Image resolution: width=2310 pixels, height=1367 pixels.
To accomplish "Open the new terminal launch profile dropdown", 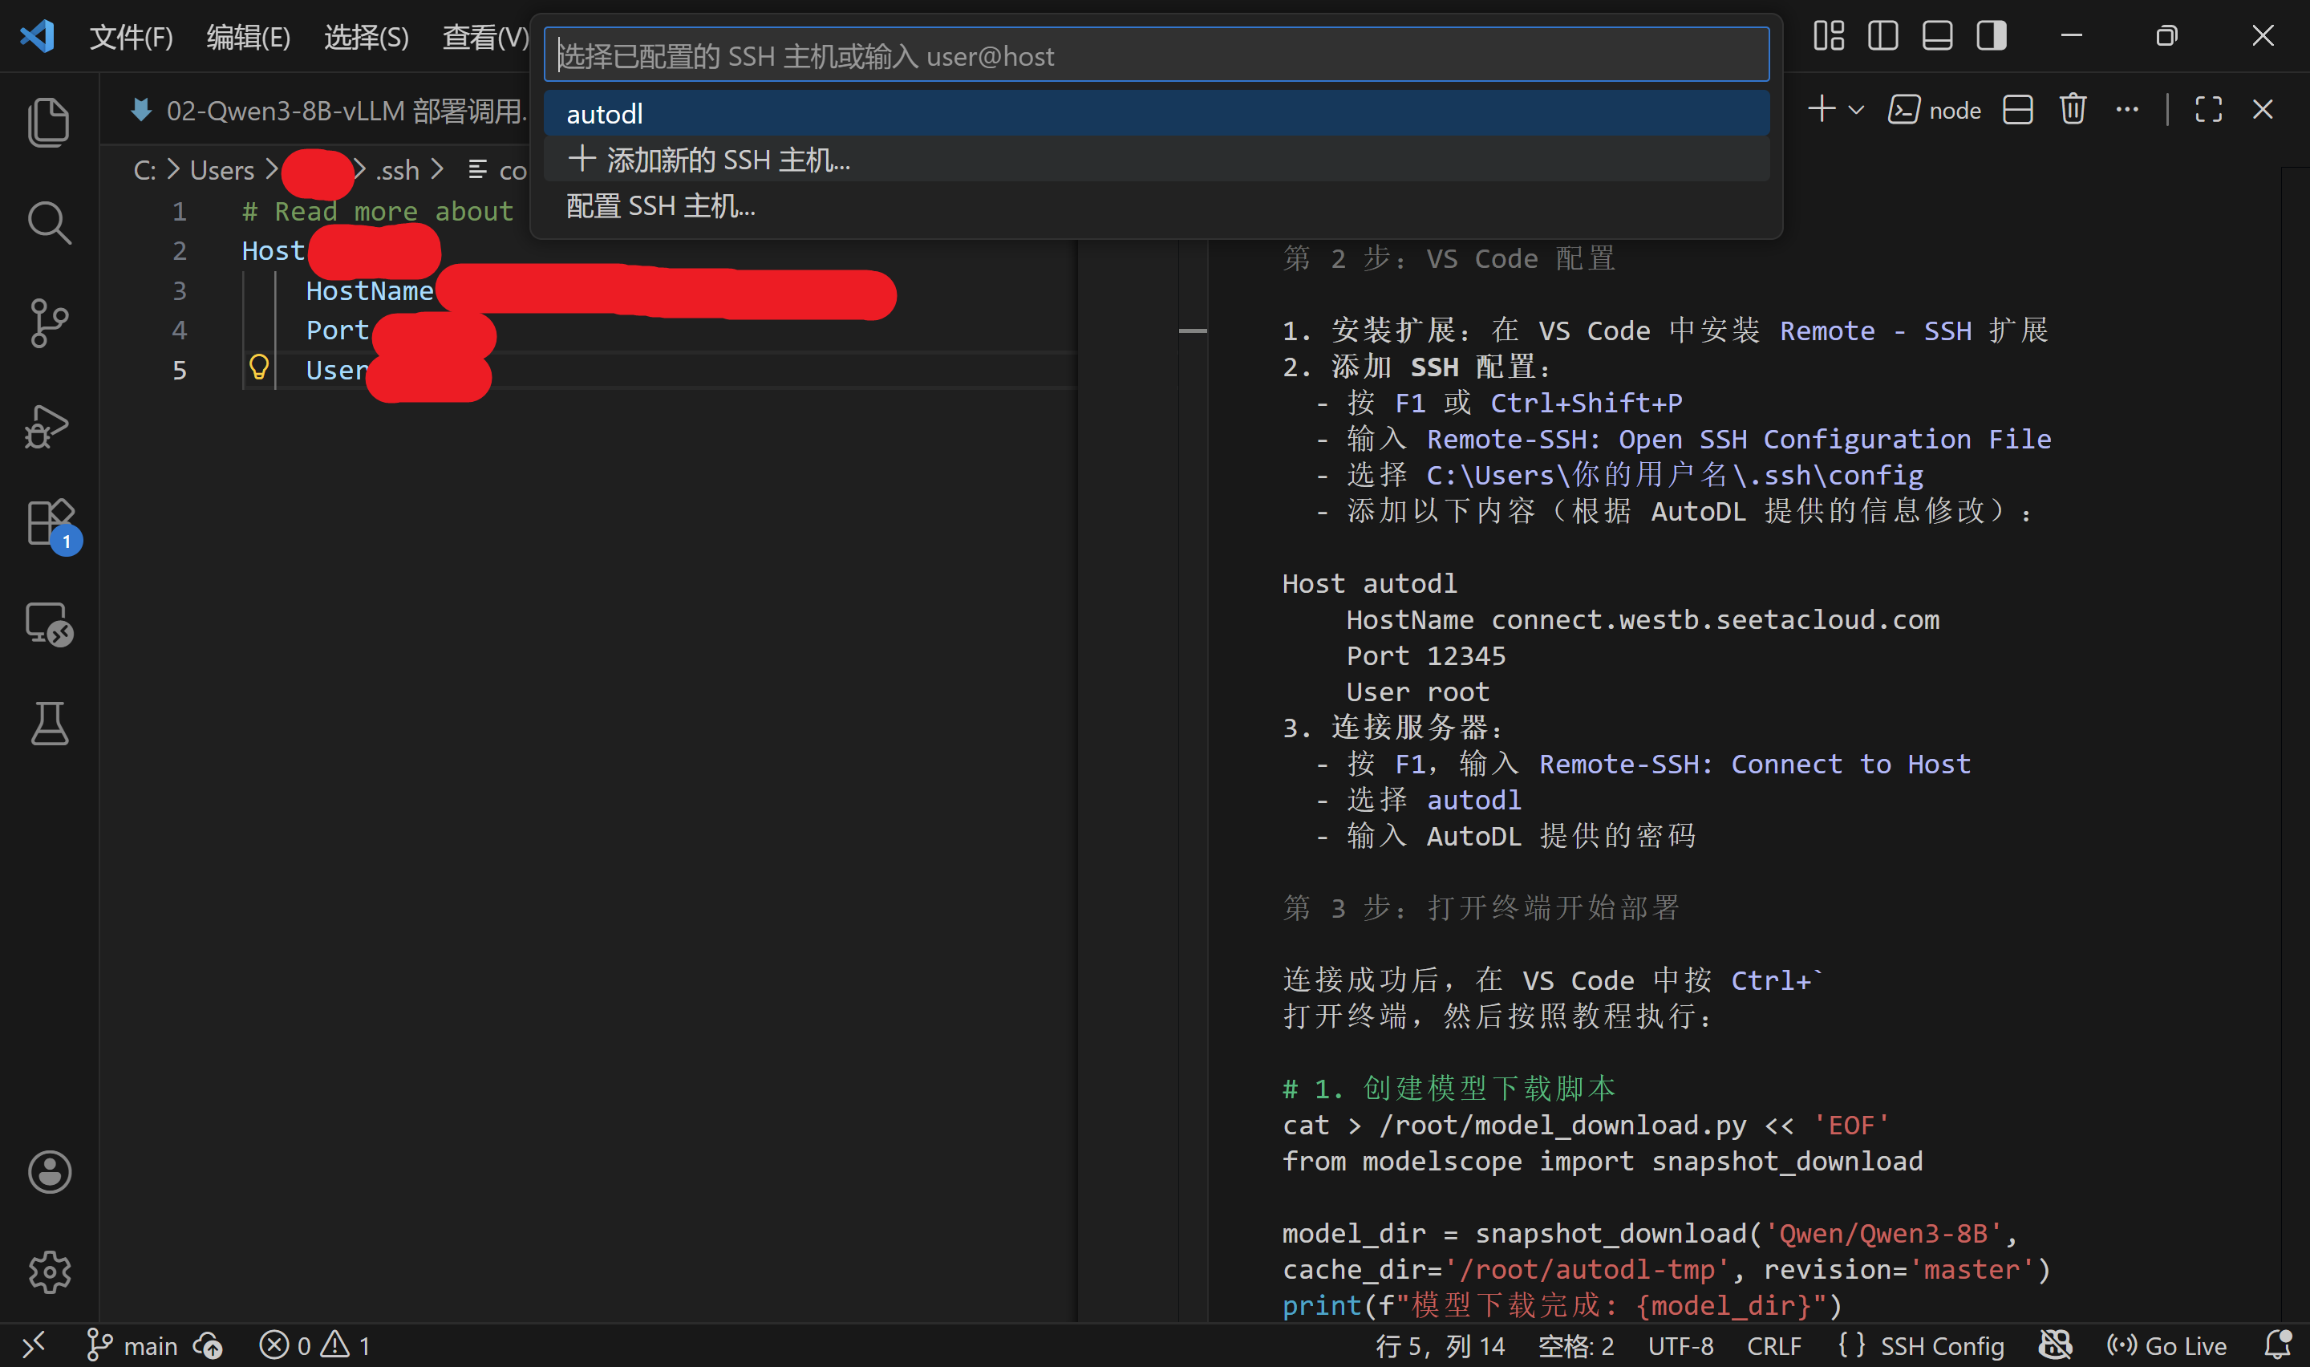I will click(1857, 110).
